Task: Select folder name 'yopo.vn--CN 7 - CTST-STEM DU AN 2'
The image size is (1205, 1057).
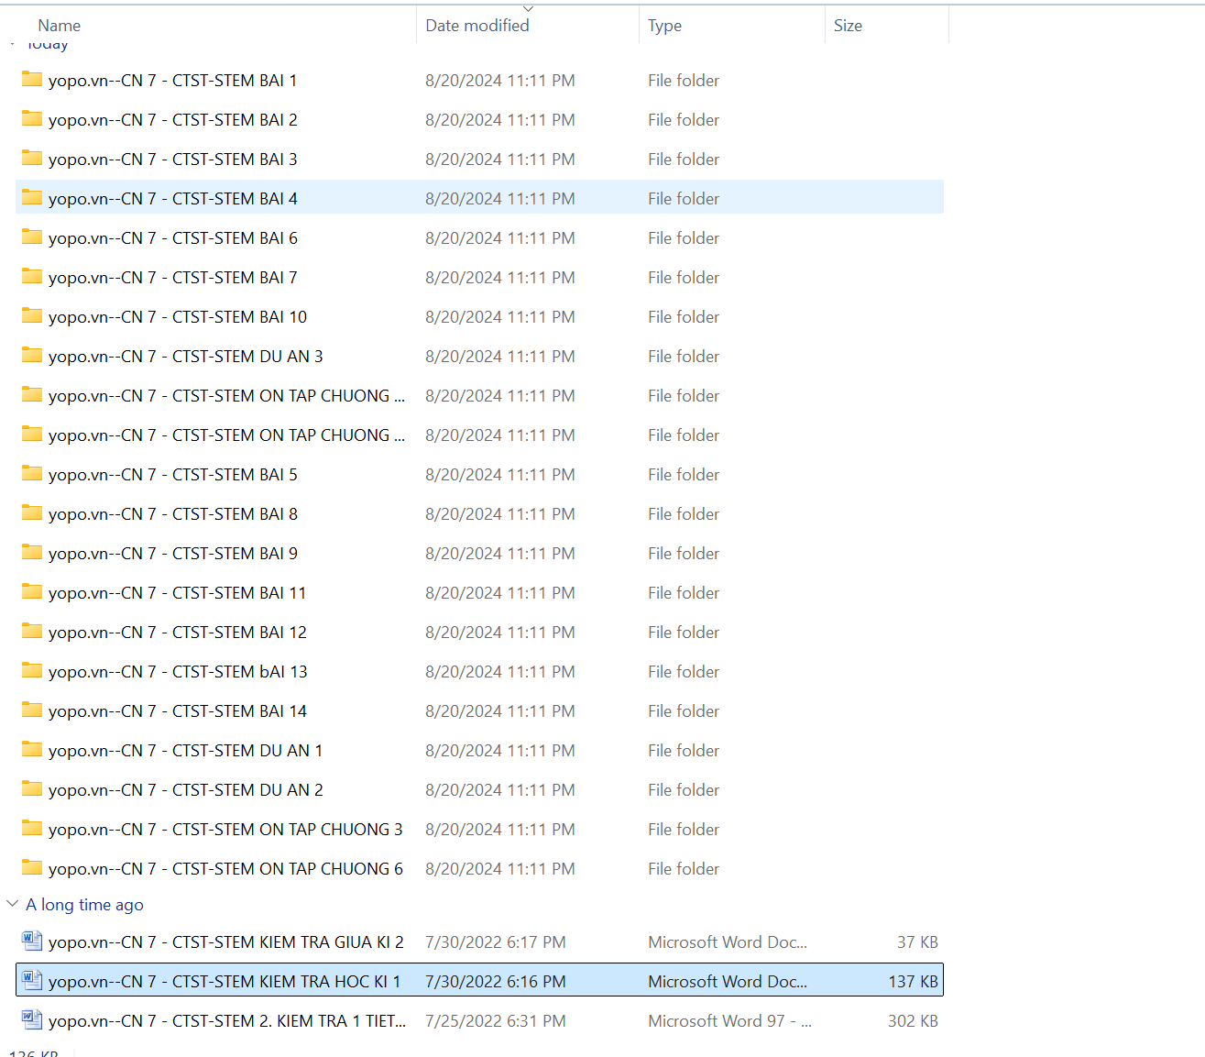Action: [186, 790]
